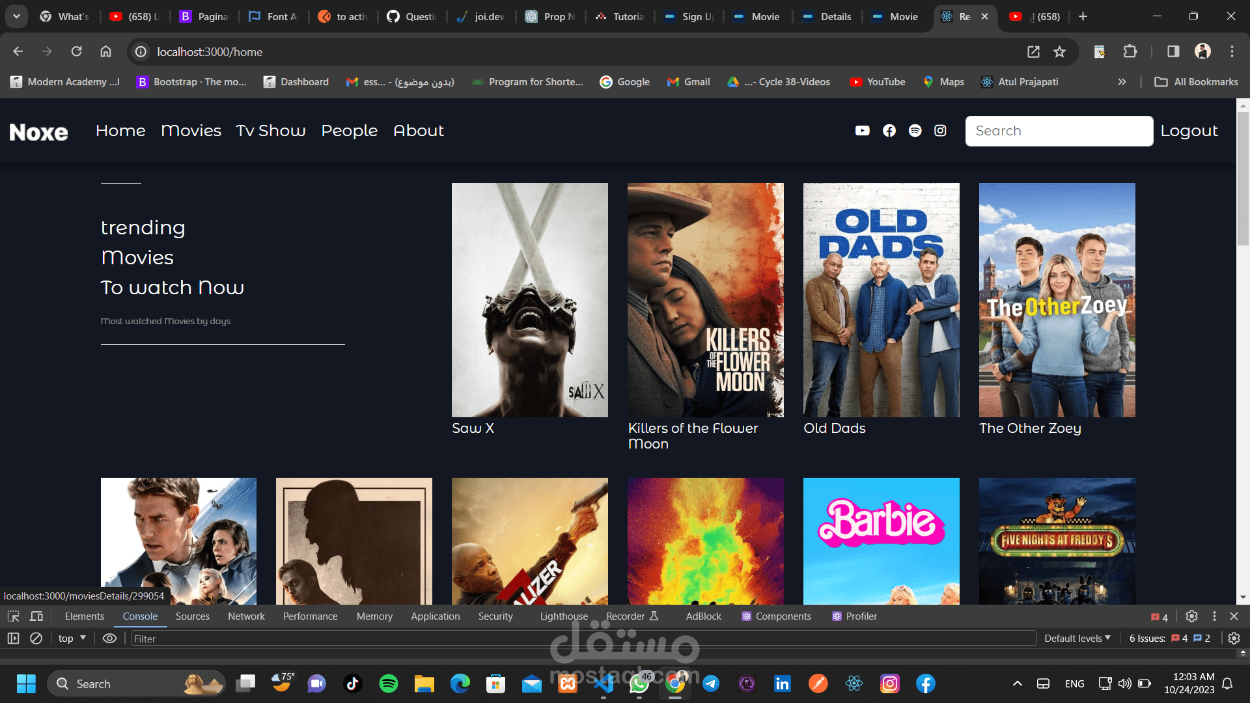Click the Search input field in the navbar

click(1059, 131)
